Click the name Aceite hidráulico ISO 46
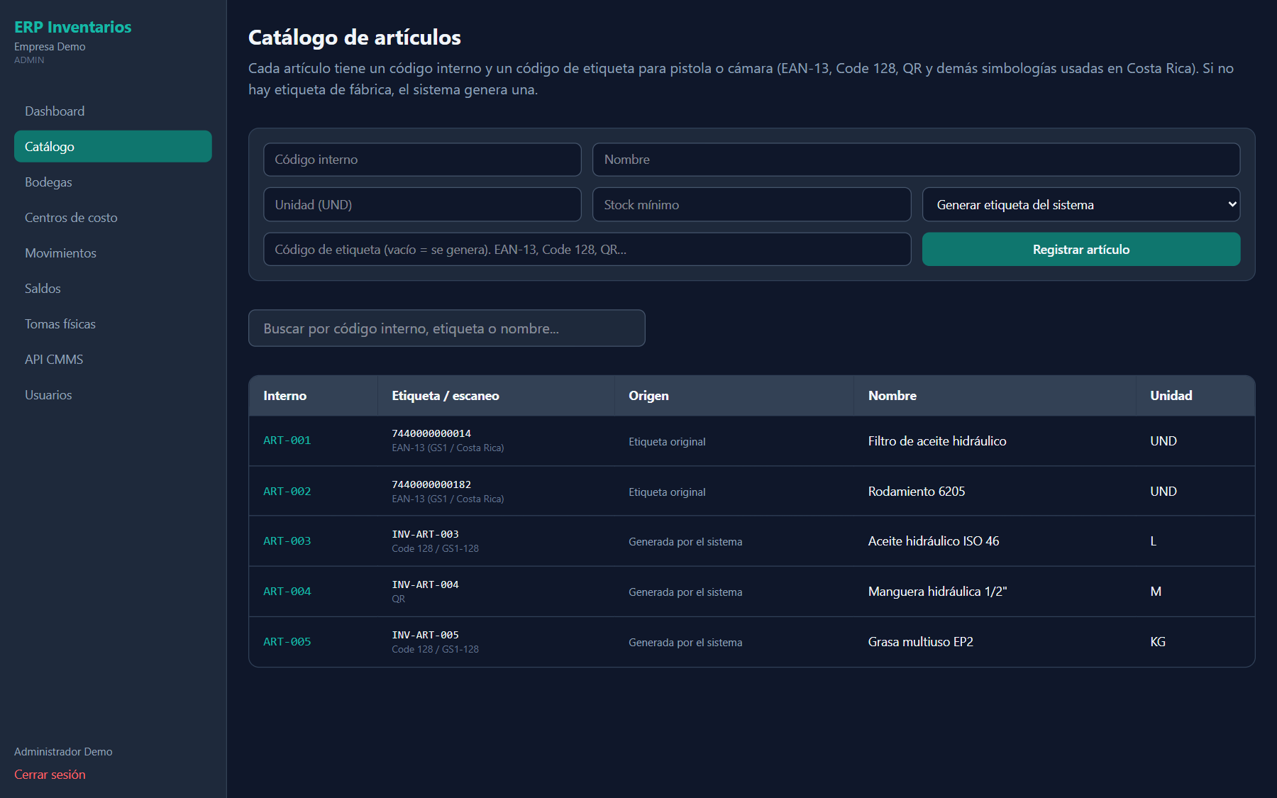Viewport: 1277px width, 798px height. click(x=934, y=541)
